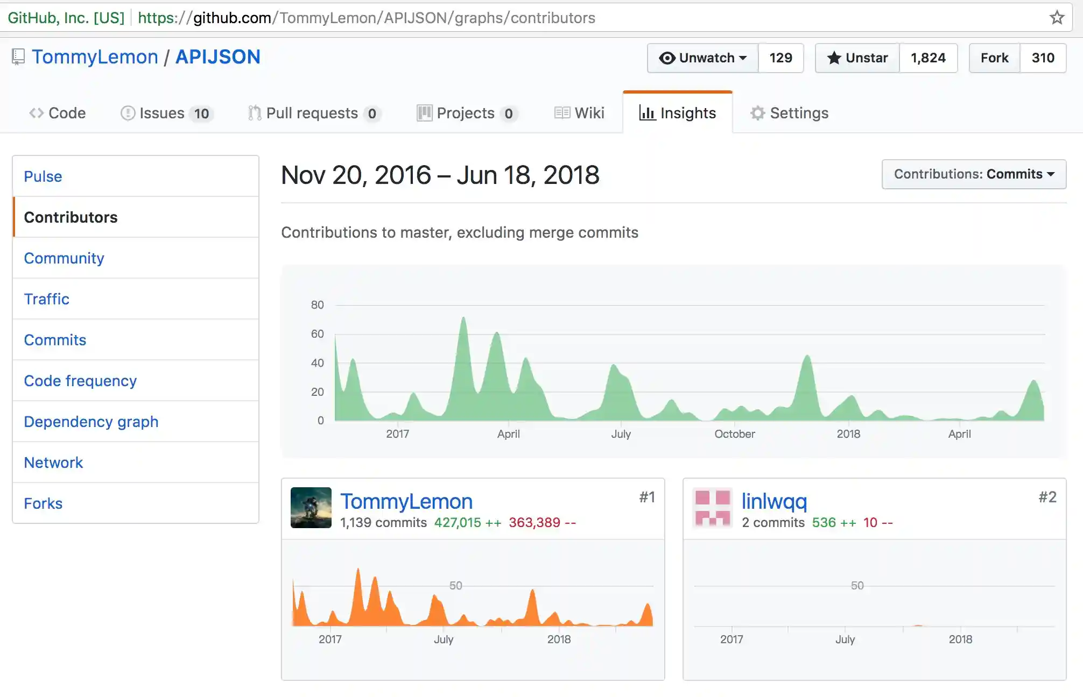Open the Settings tab
This screenshot has width=1083, height=697.
[790, 113]
